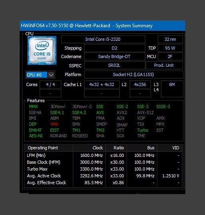The image size is (205, 215).
Task: Click the EIST feature label
Action: coord(54,130)
